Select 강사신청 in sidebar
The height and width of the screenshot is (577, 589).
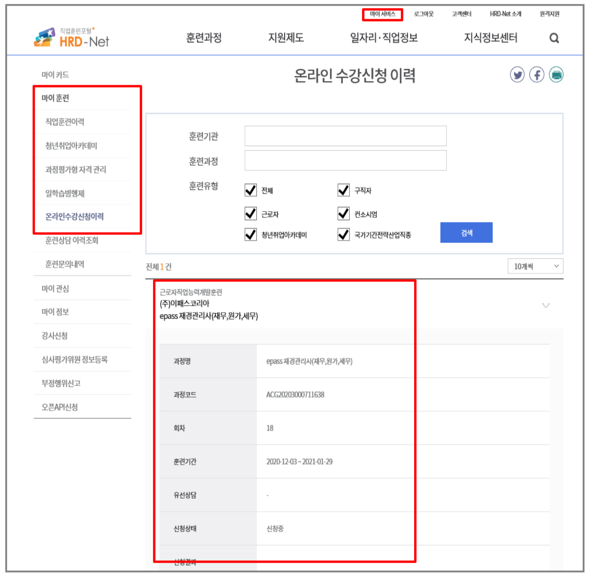pyautogui.click(x=54, y=336)
